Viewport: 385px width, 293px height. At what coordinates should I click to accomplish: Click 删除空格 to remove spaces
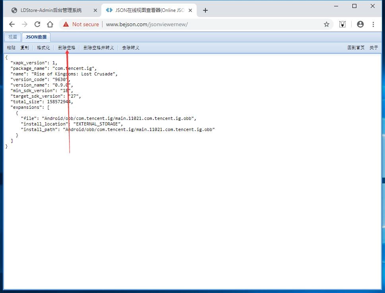pos(66,48)
